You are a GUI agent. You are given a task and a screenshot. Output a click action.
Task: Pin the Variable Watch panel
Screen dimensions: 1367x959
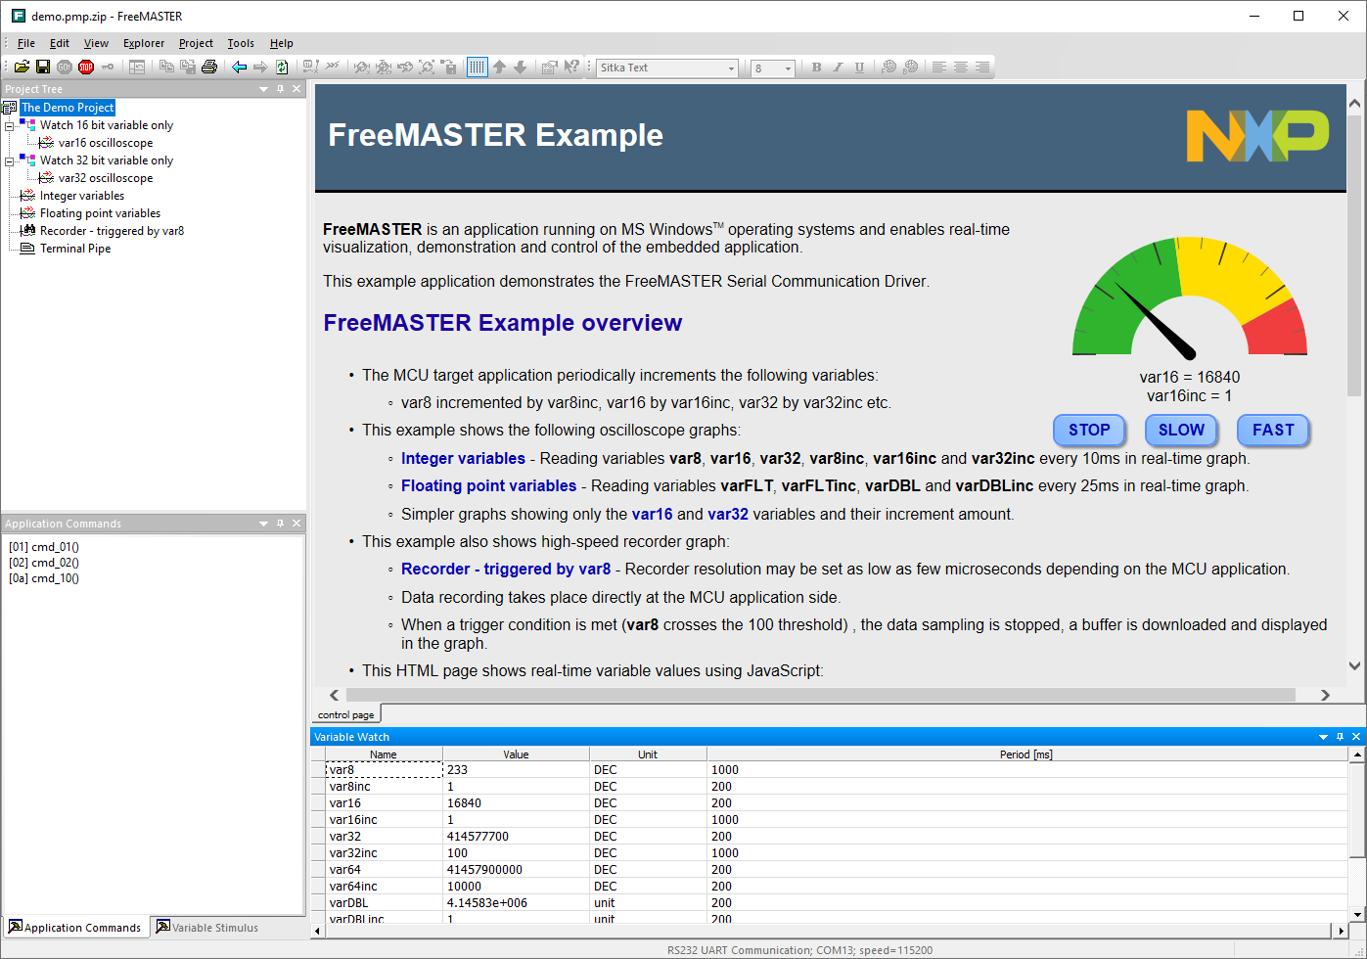click(1340, 737)
